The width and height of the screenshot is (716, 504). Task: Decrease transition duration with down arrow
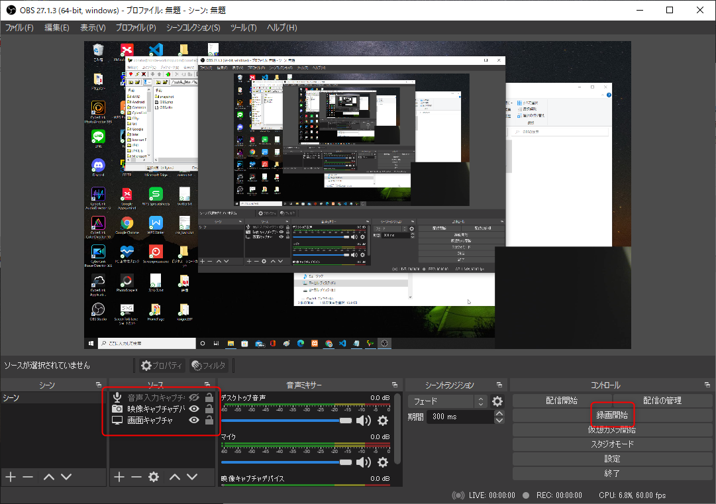tap(499, 420)
